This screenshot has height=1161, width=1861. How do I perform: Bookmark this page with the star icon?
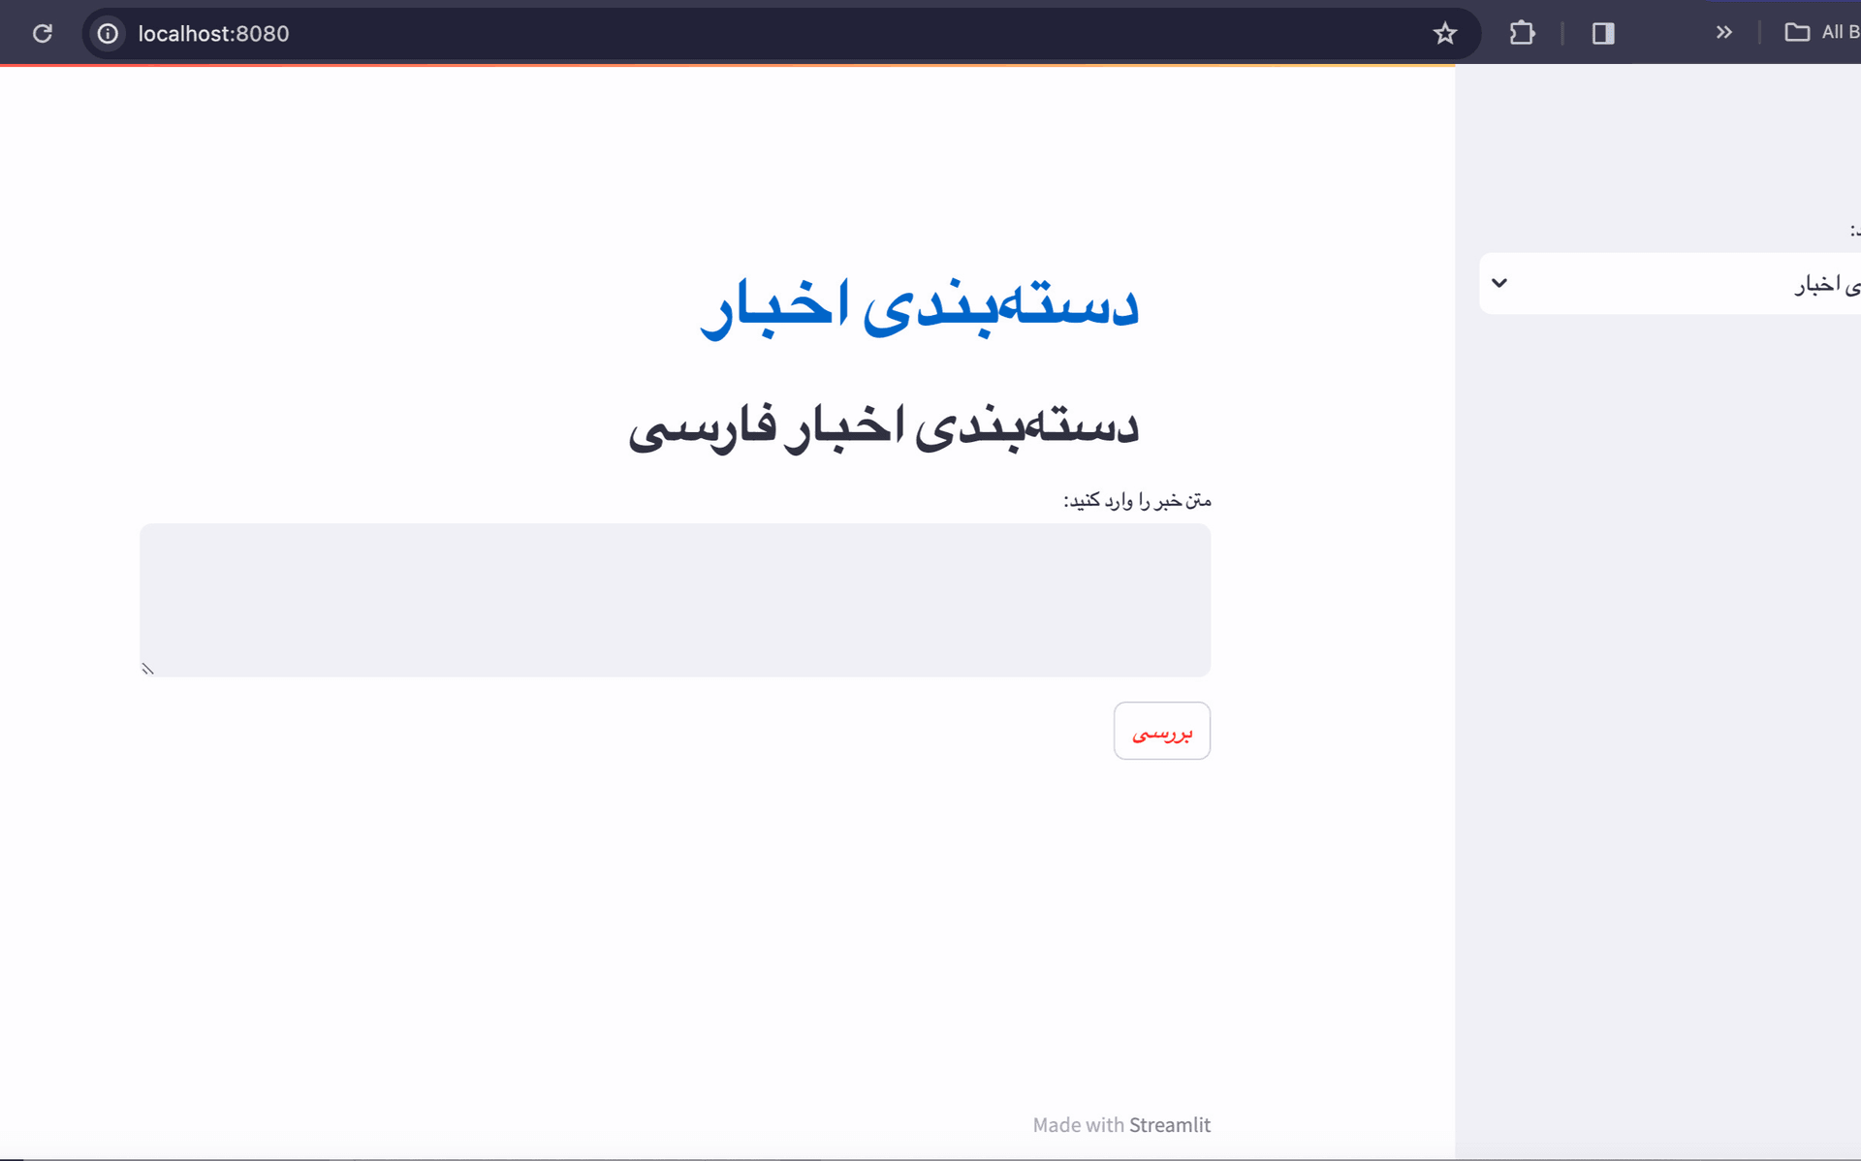click(1444, 33)
